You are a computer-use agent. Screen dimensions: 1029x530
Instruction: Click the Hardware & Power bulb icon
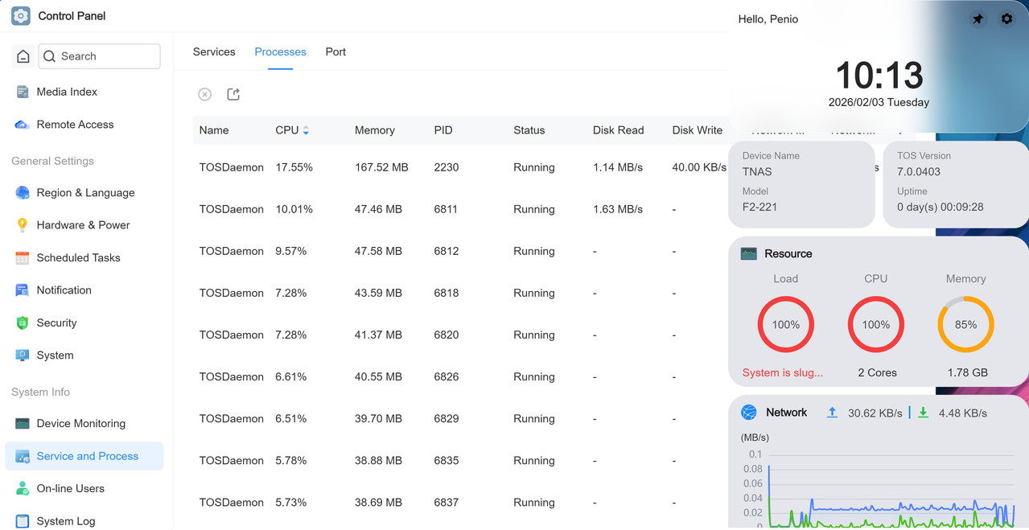23,225
